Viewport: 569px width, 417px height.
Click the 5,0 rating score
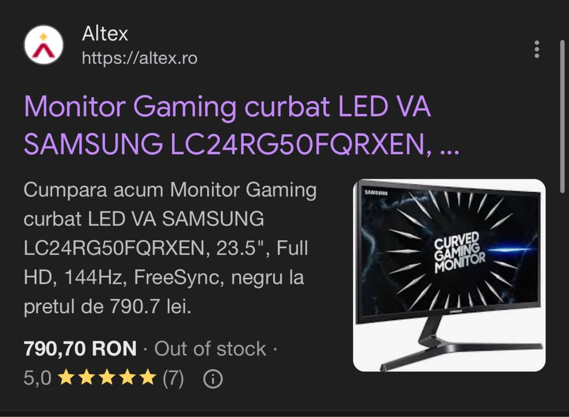(x=38, y=378)
